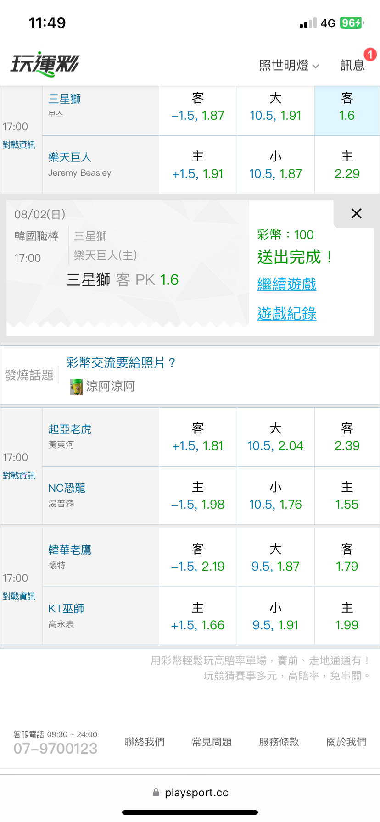Tap the 玩運彩 logo
The width and height of the screenshot is (380, 822).
click(45, 64)
